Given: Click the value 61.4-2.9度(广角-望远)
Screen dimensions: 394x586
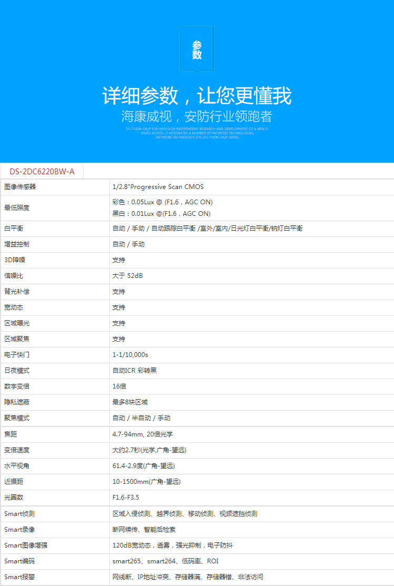Looking at the screenshot, I should point(143,466).
